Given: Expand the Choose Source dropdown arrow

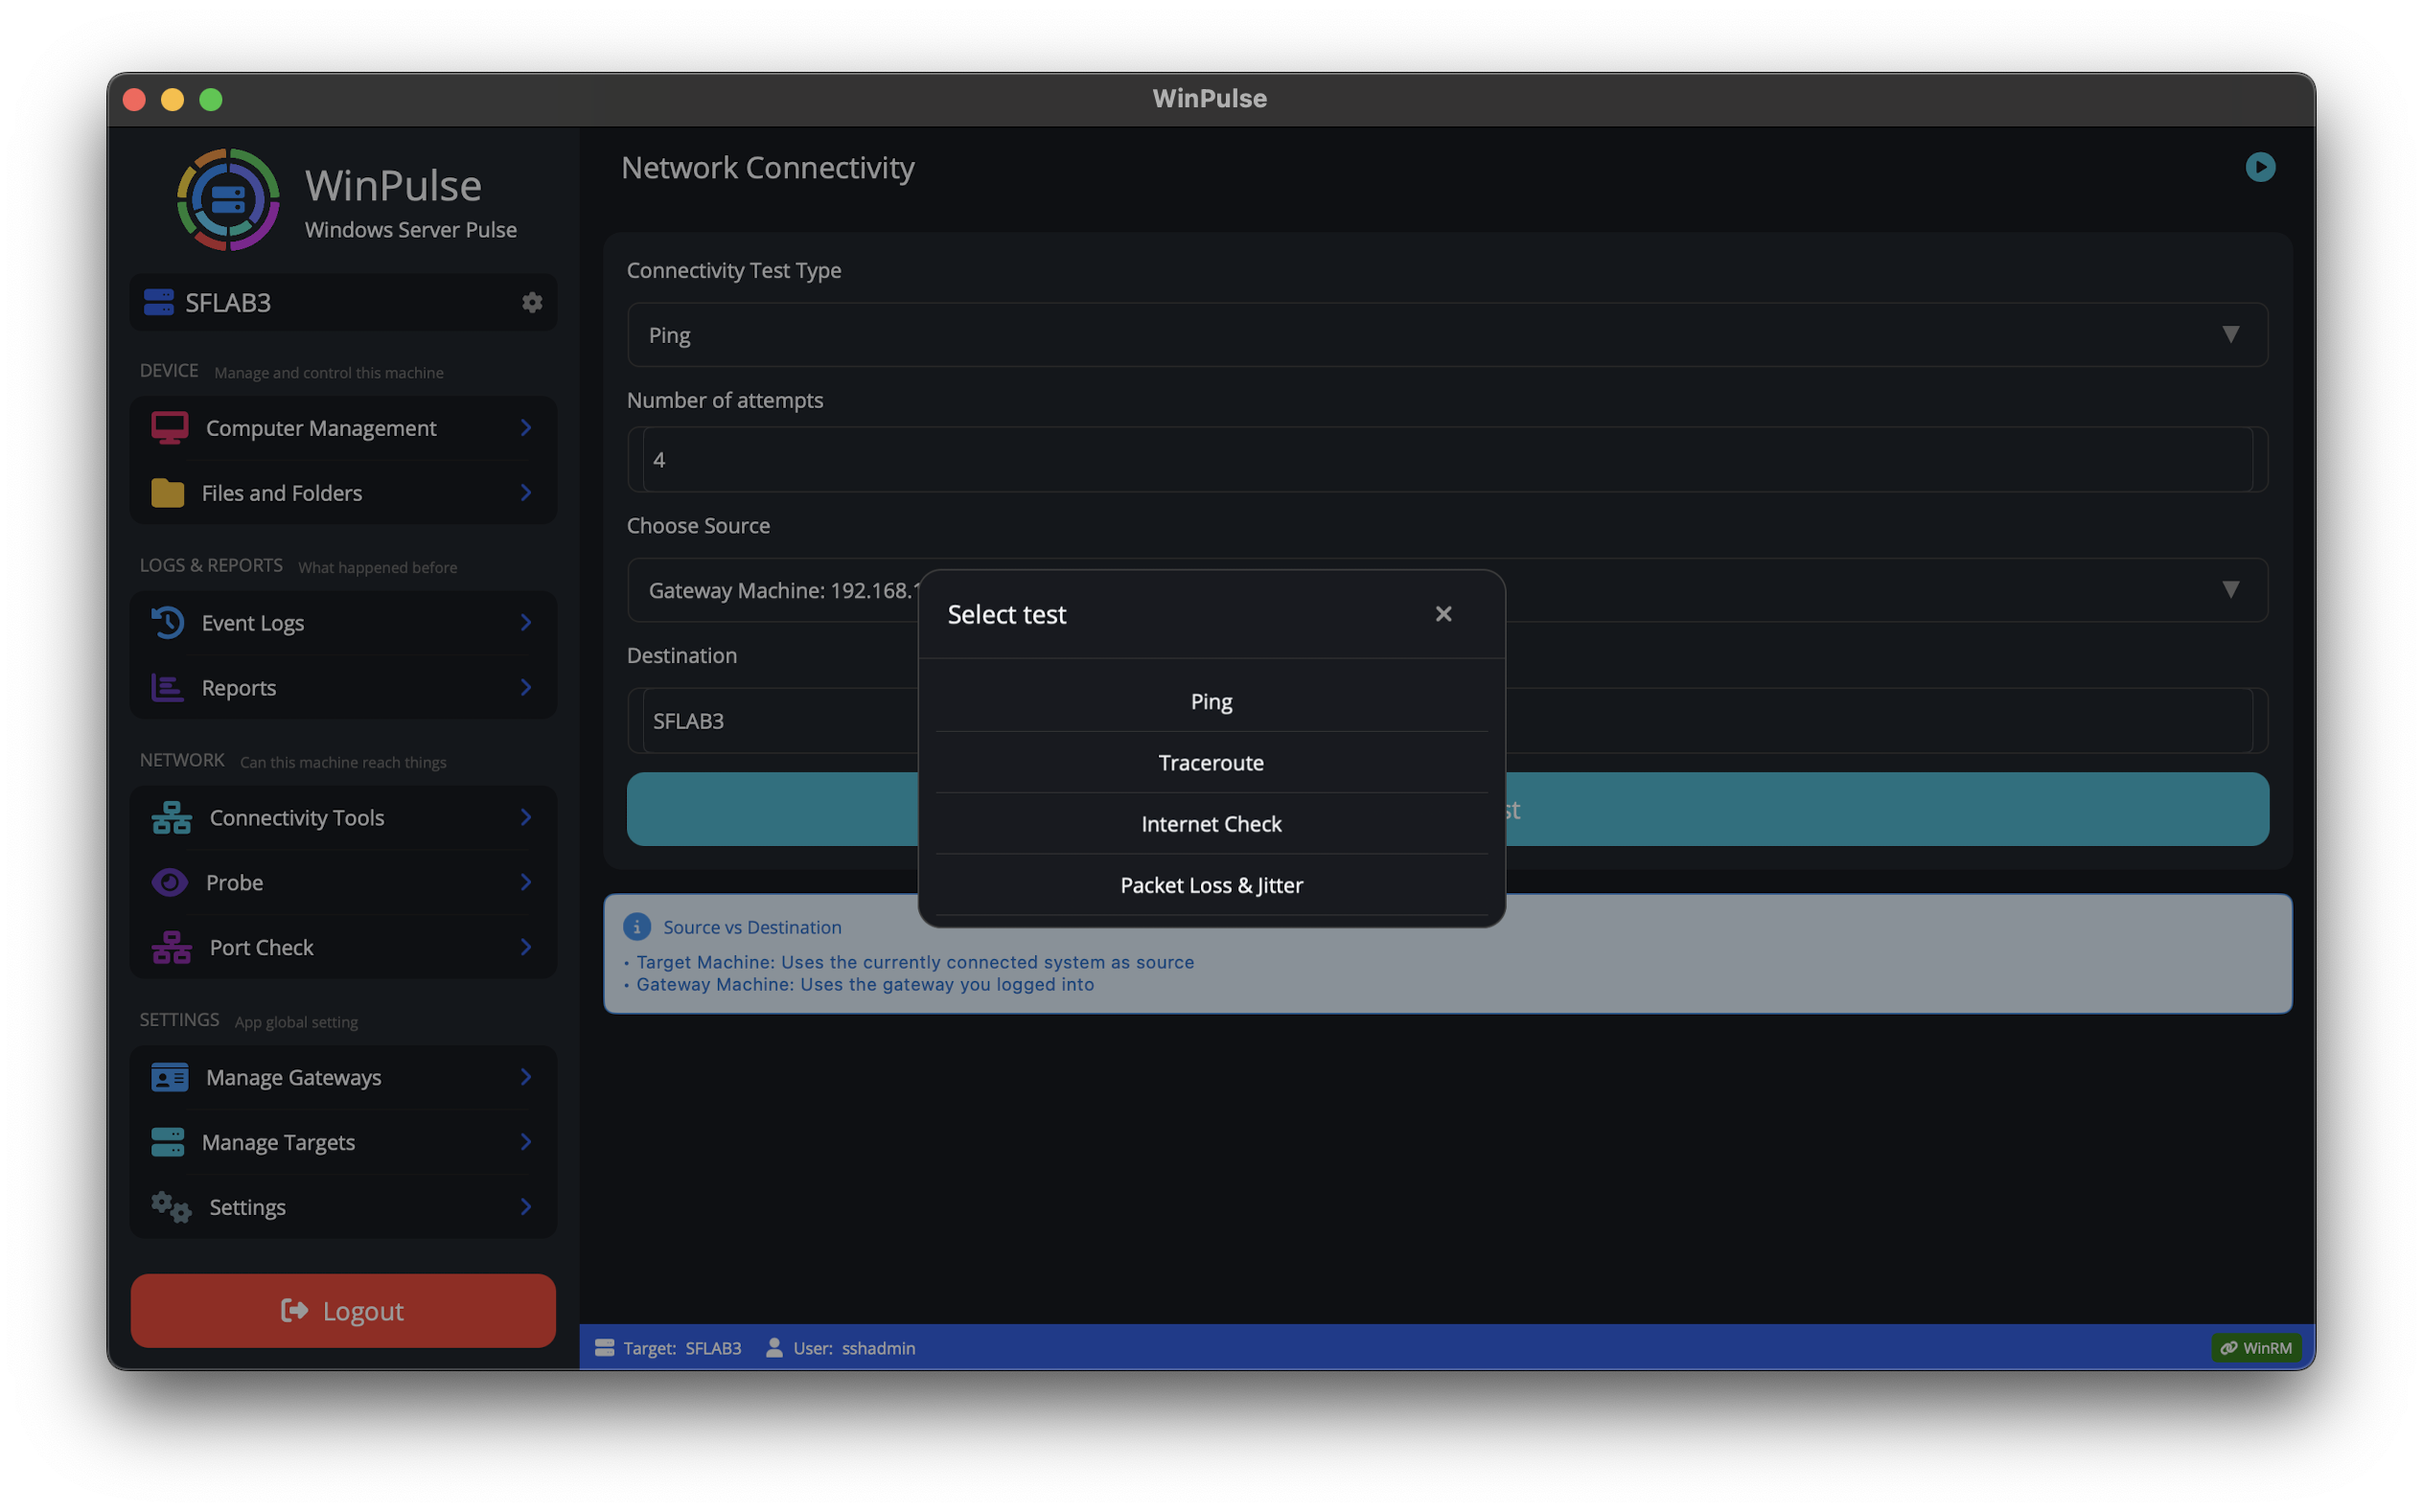Looking at the screenshot, I should (x=2229, y=590).
